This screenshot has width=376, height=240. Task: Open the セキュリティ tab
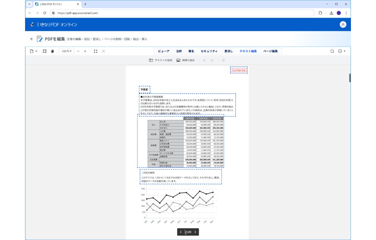pos(209,51)
